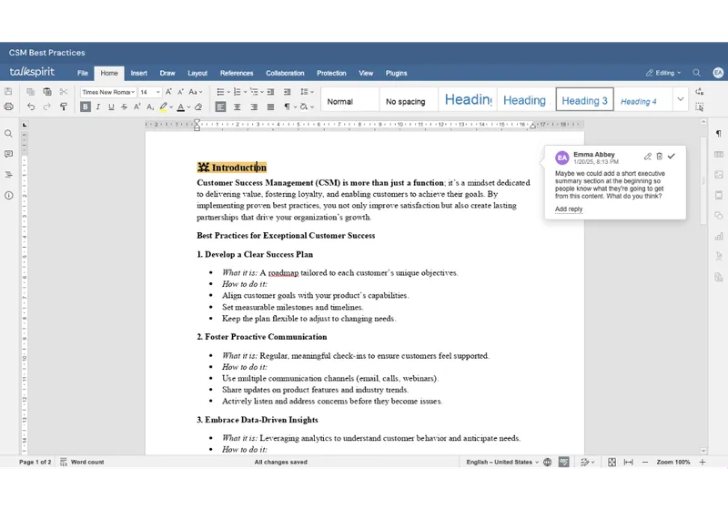Decrement the font size
The width and height of the screenshot is (728, 510).
point(180,92)
